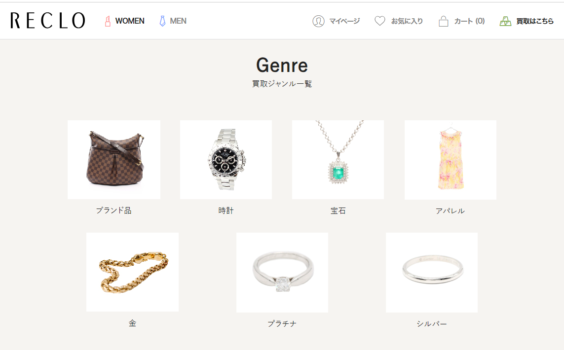Image resolution: width=564 pixels, height=350 pixels.
Task: Open お気に入り favorites link
Action: tap(407, 21)
